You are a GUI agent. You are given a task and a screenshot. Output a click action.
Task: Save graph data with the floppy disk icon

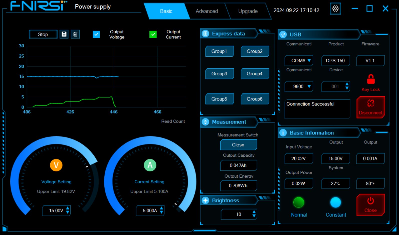[x=64, y=34]
